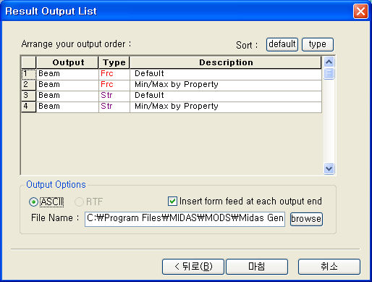372x282 pixels.
Task: Browse for an output file location
Action: click(x=306, y=219)
